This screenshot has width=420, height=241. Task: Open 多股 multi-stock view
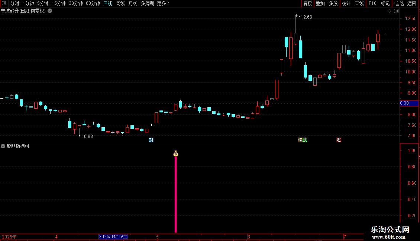(x=333, y=3)
